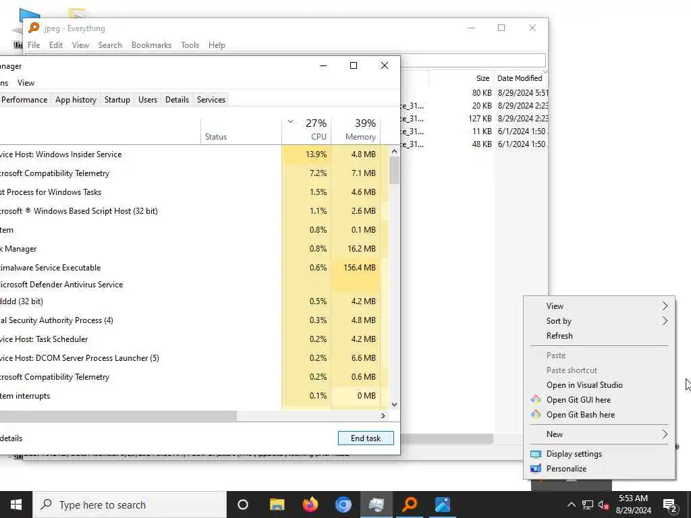Viewport: 691px width, 518px height.
Task: Open the File menu in Everything
Action: pos(34,45)
